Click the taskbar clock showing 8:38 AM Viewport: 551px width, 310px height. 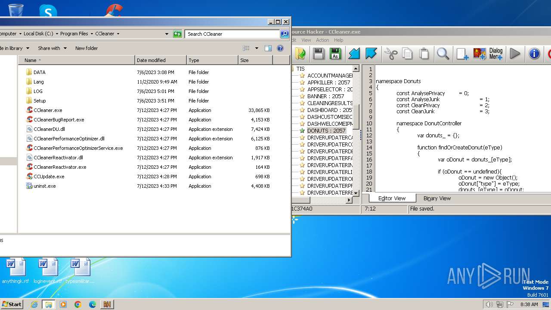coord(529,304)
